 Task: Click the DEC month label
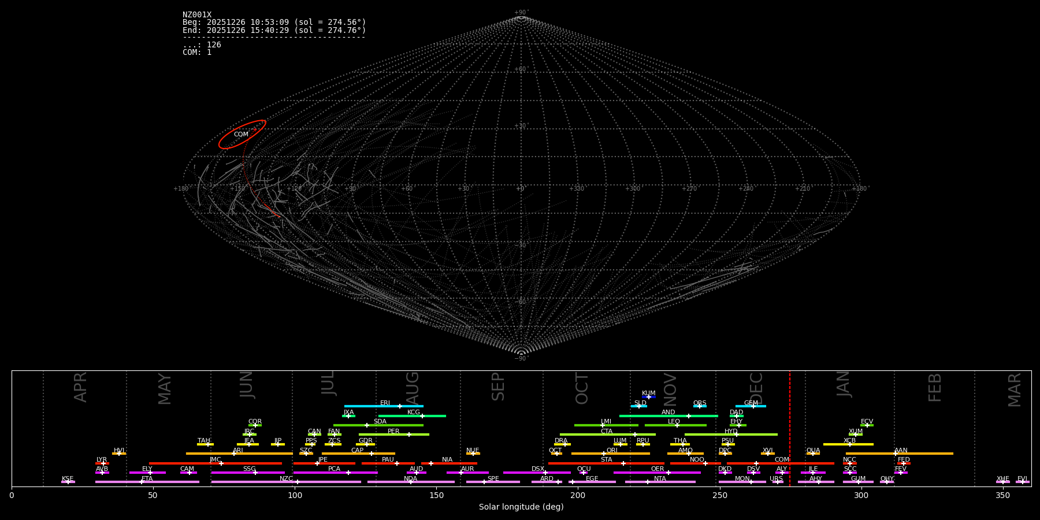[x=756, y=388]
